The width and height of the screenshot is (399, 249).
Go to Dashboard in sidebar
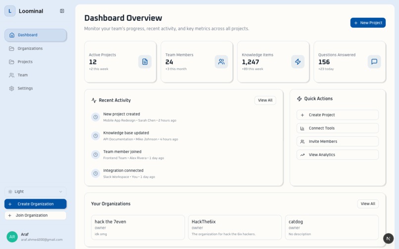click(36, 35)
